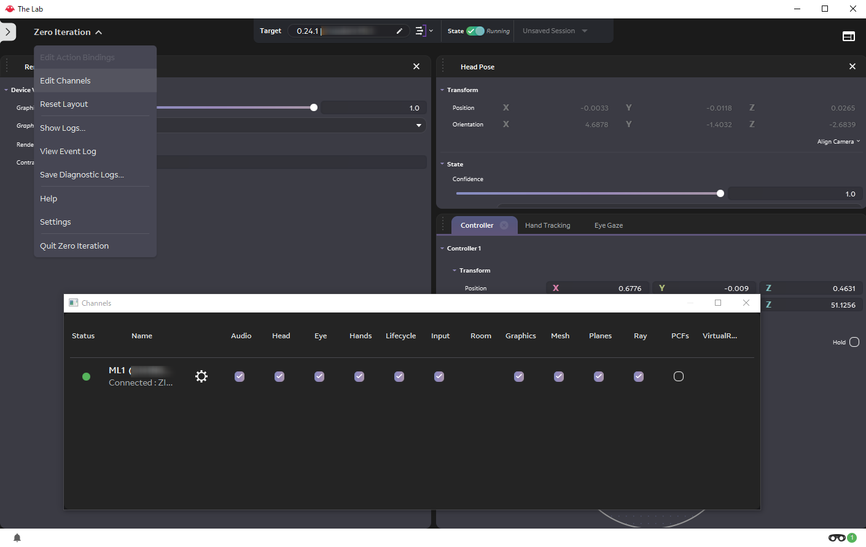866x547 pixels.
Task: Choose Edit Channels from the menu
Action: (x=95, y=80)
